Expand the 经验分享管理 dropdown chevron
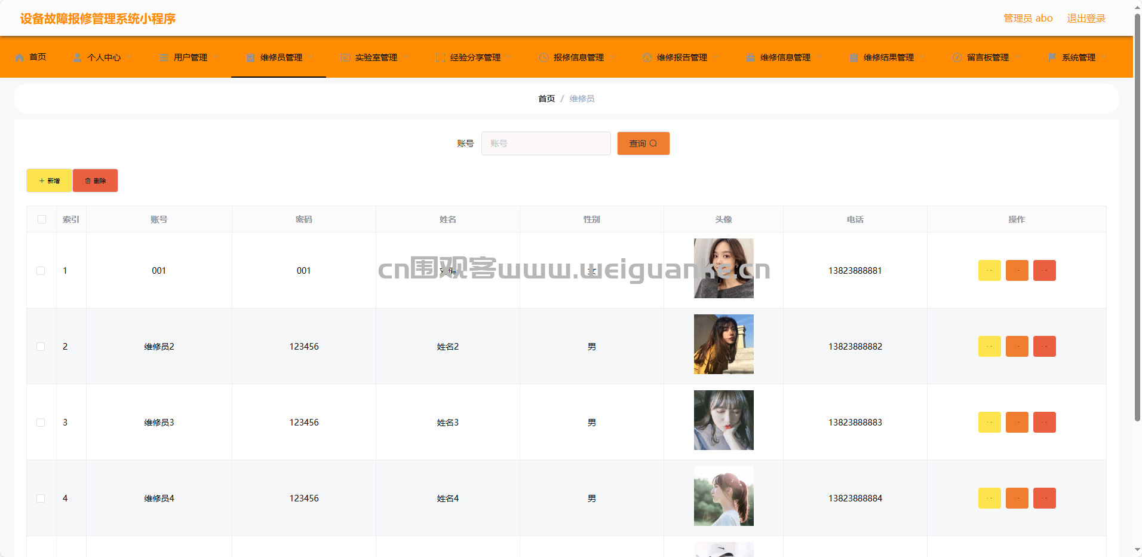Viewport: 1142px width, 557px height. tap(509, 57)
